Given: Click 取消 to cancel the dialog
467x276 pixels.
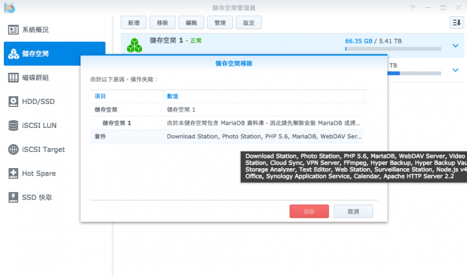Looking at the screenshot, I should [353, 211].
